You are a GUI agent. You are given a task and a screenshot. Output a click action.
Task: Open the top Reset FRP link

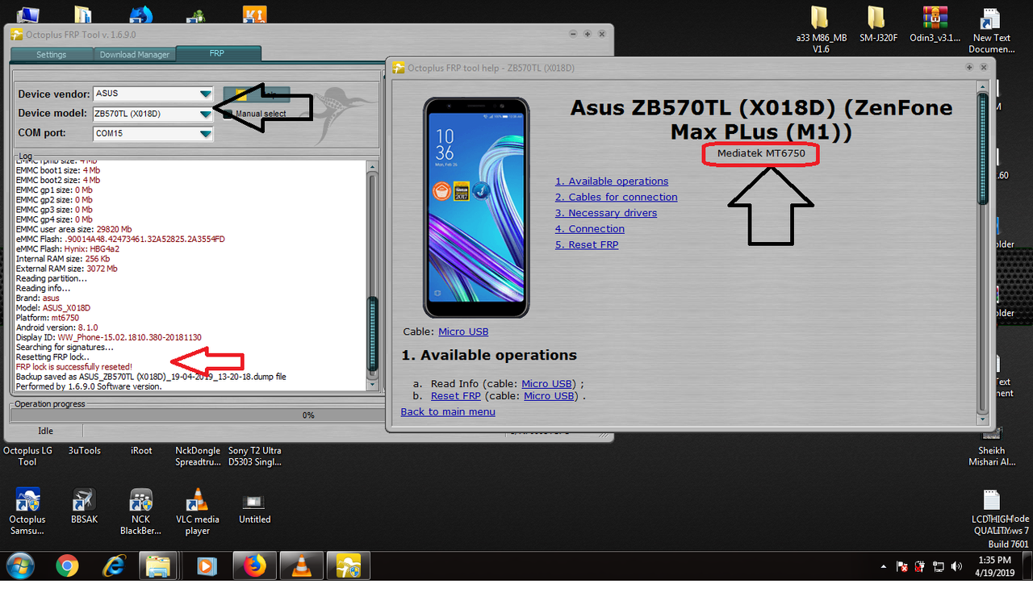pos(587,244)
